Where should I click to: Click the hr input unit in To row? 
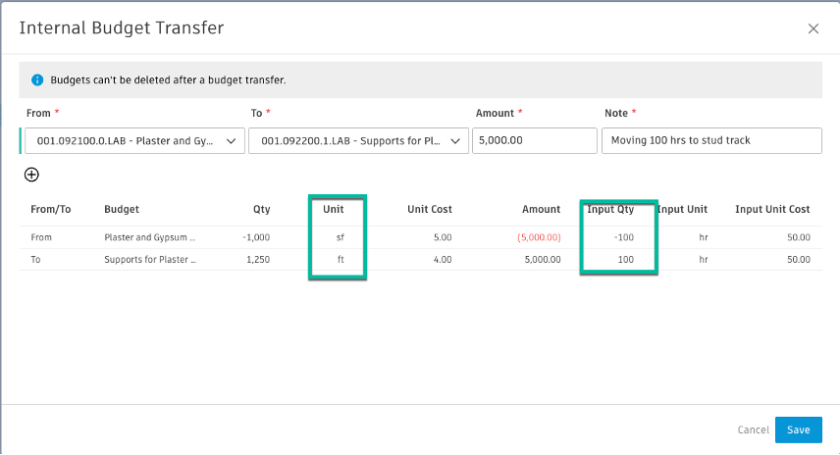pos(704,260)
